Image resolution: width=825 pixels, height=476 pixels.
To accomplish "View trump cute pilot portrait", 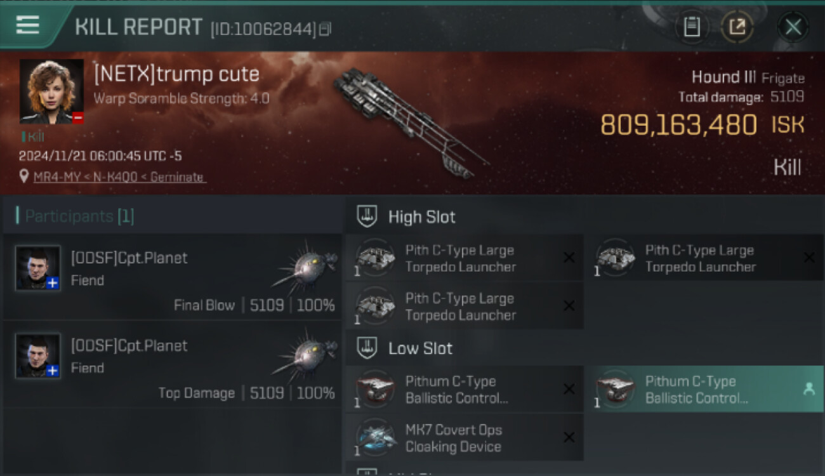I will [x=51, y=91].
